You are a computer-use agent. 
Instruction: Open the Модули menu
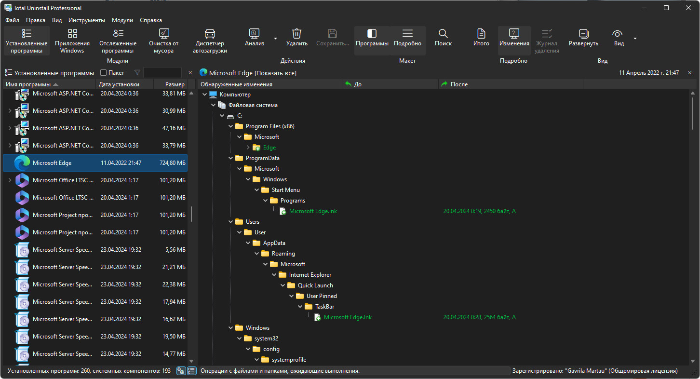pos(122,20)
